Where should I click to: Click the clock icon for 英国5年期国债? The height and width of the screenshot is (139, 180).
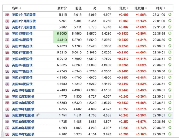[170, 59]
